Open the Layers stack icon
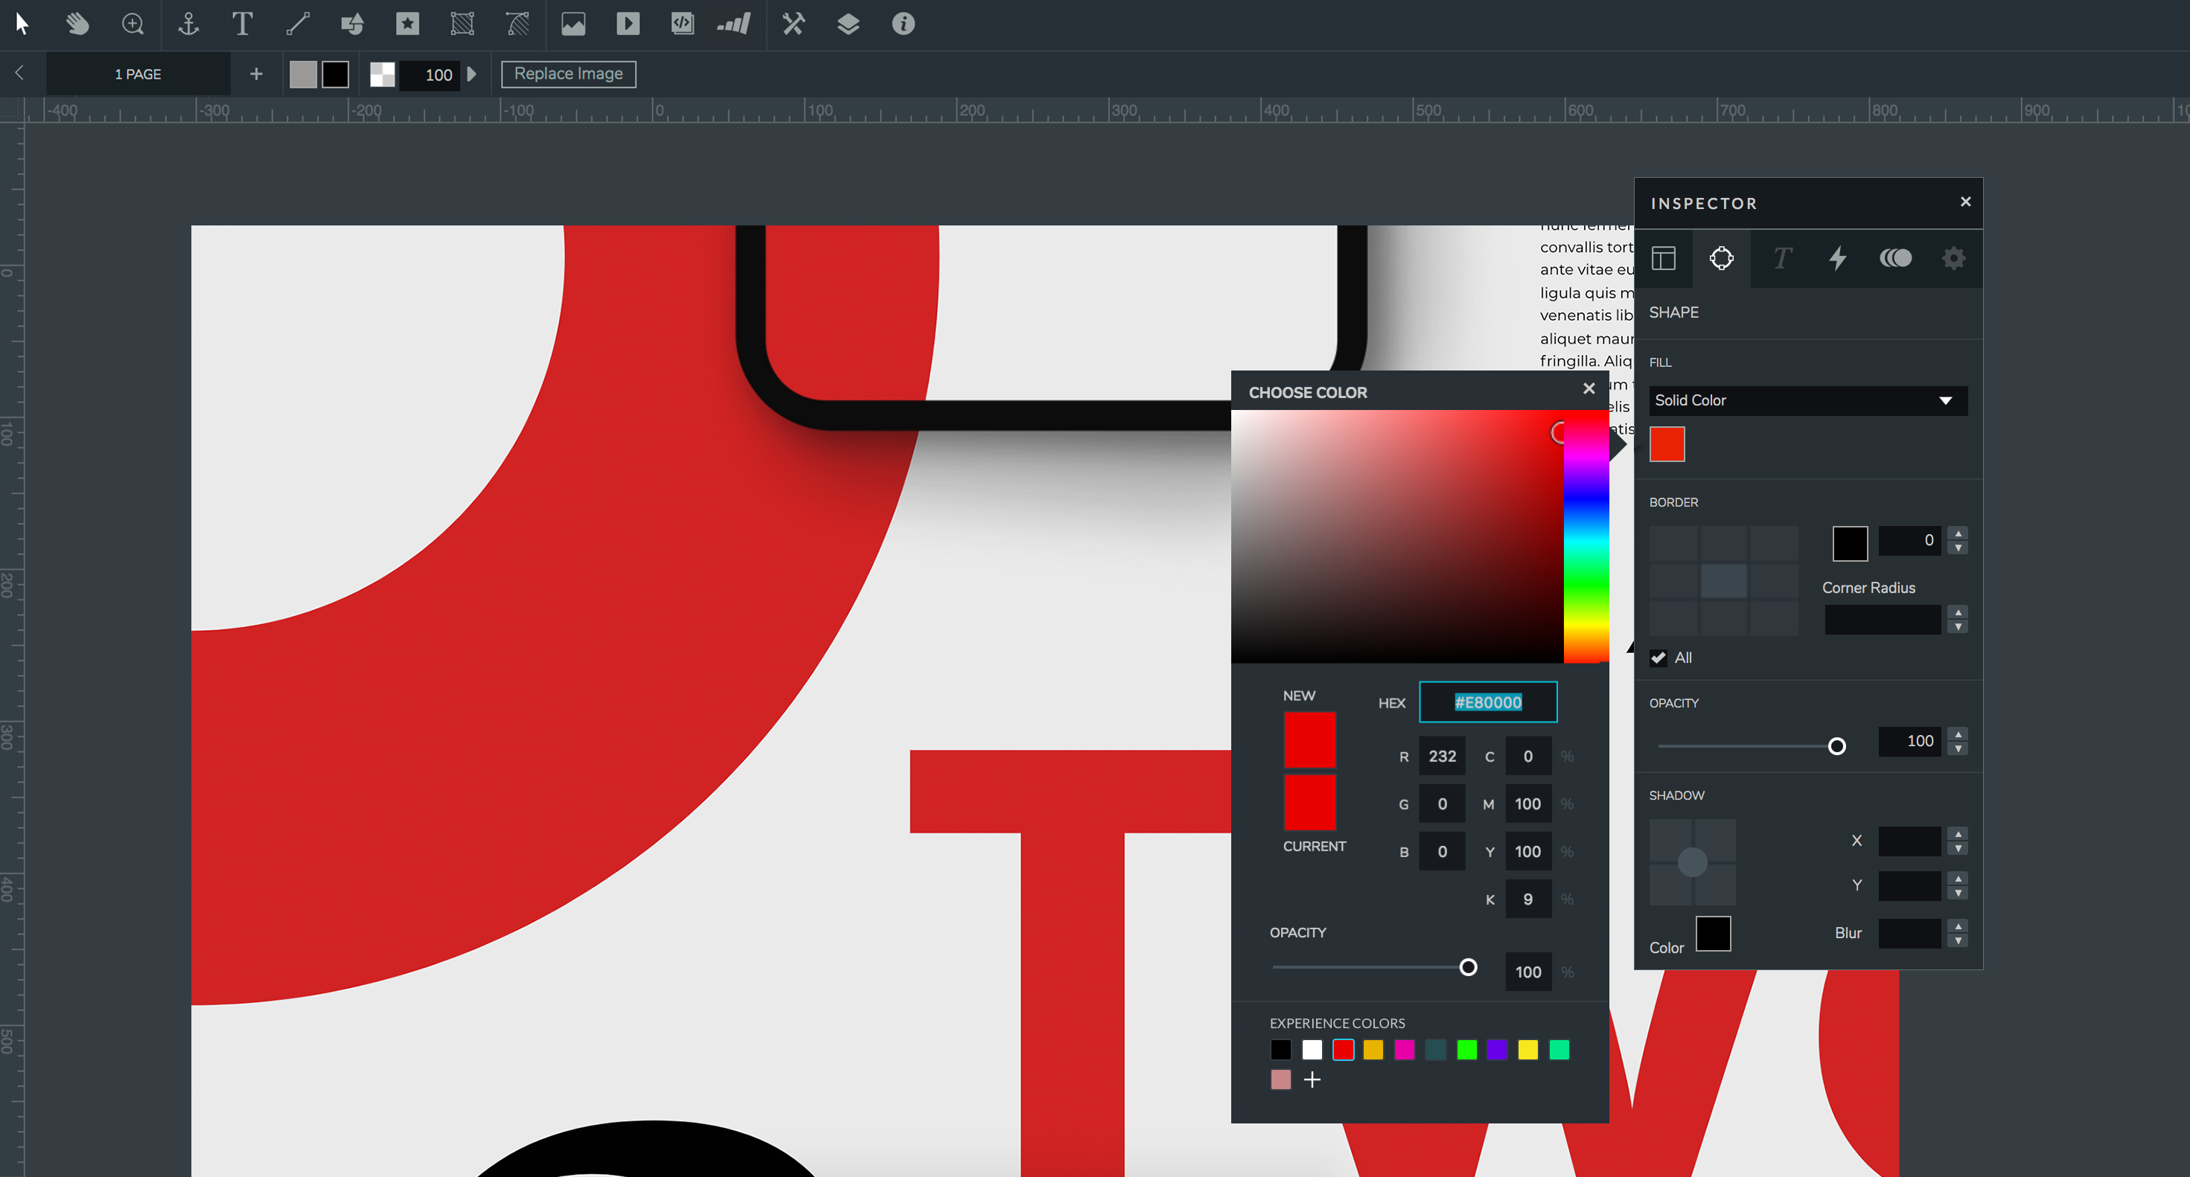This screenshot has height=1177, width=2190. tap(848, 24)
